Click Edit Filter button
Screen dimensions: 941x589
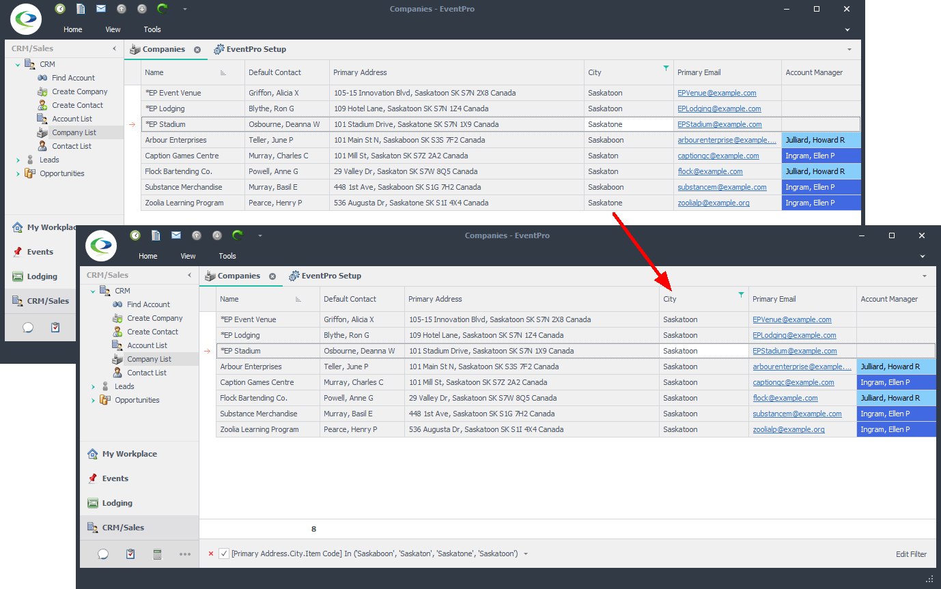pyautogui.click(x=911, y=554)
